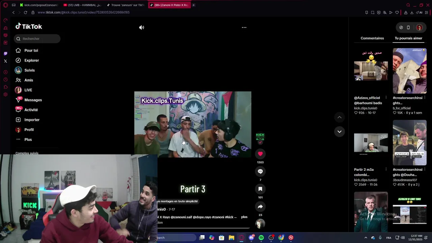Go back with the browser back arrow
This screenshot has height=243, width=432.
tap(13, 12)
